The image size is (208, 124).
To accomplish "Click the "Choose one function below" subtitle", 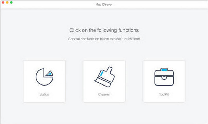I will click(x=104, y=39).
